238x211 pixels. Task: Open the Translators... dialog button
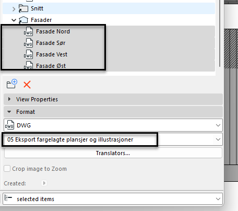[x=113, y=153]
